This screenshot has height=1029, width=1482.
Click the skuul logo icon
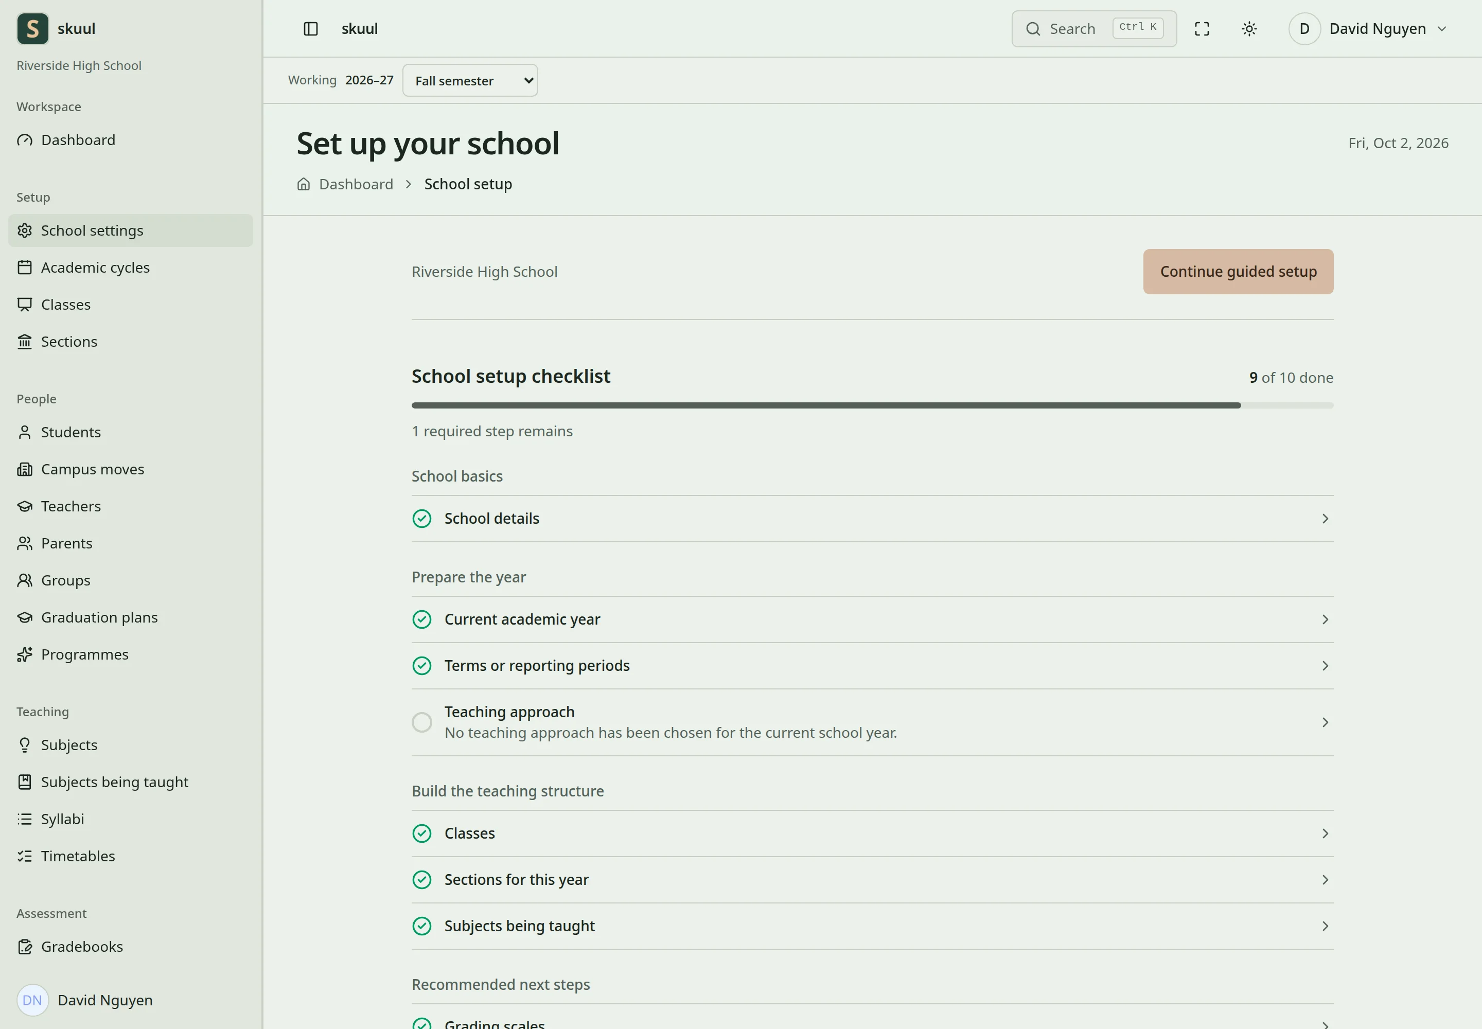[x=33, y=29]
